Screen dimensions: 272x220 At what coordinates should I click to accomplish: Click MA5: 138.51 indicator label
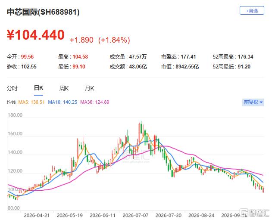coord(31,102)
